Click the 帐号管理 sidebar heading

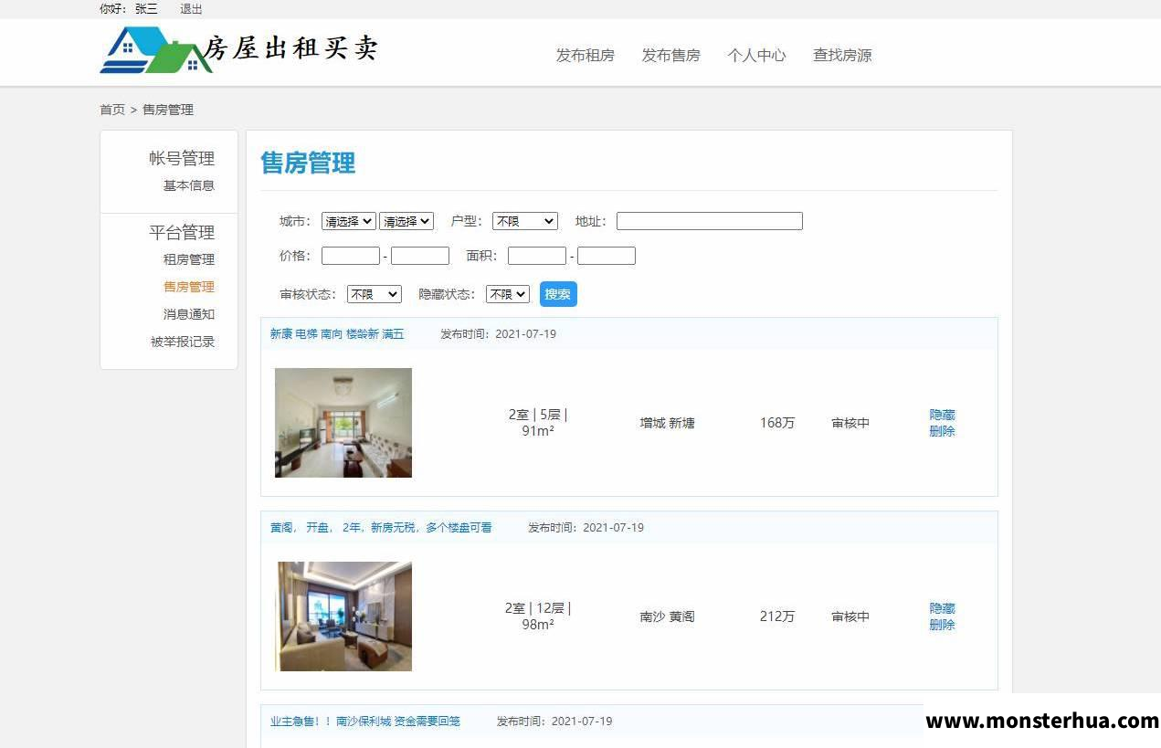pyautogui.click(x=182, y=158)
